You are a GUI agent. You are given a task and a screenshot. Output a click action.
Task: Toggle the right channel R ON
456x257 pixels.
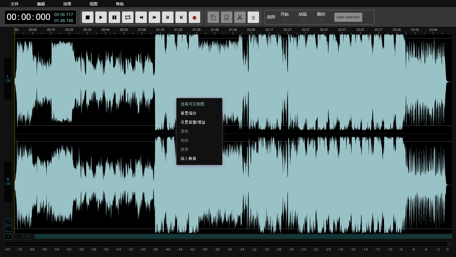[8, 182]
